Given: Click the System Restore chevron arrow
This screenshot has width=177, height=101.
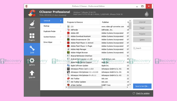Looking at the screenshot, I should (61, 37).
